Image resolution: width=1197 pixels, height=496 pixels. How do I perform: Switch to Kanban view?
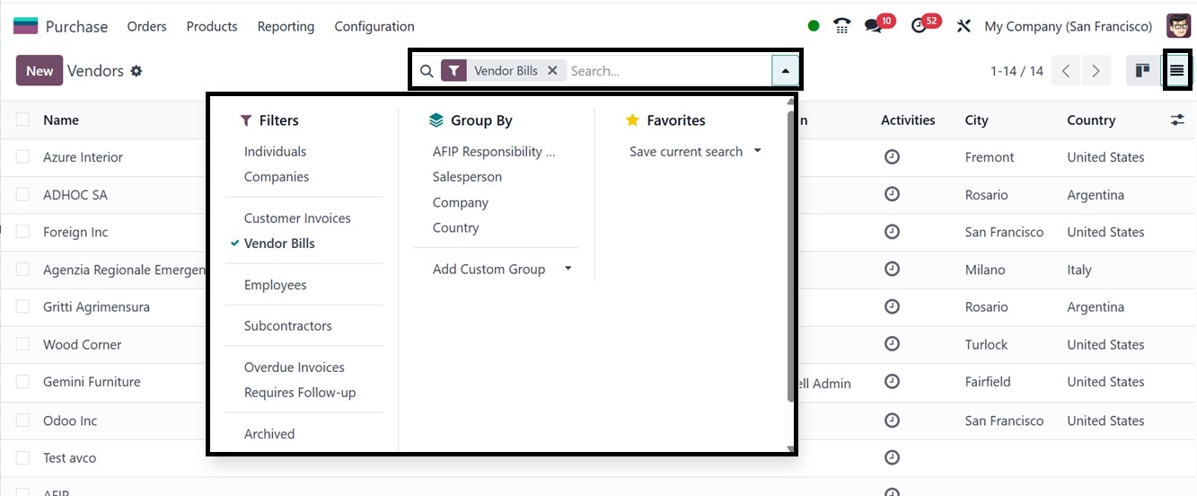1142,71
